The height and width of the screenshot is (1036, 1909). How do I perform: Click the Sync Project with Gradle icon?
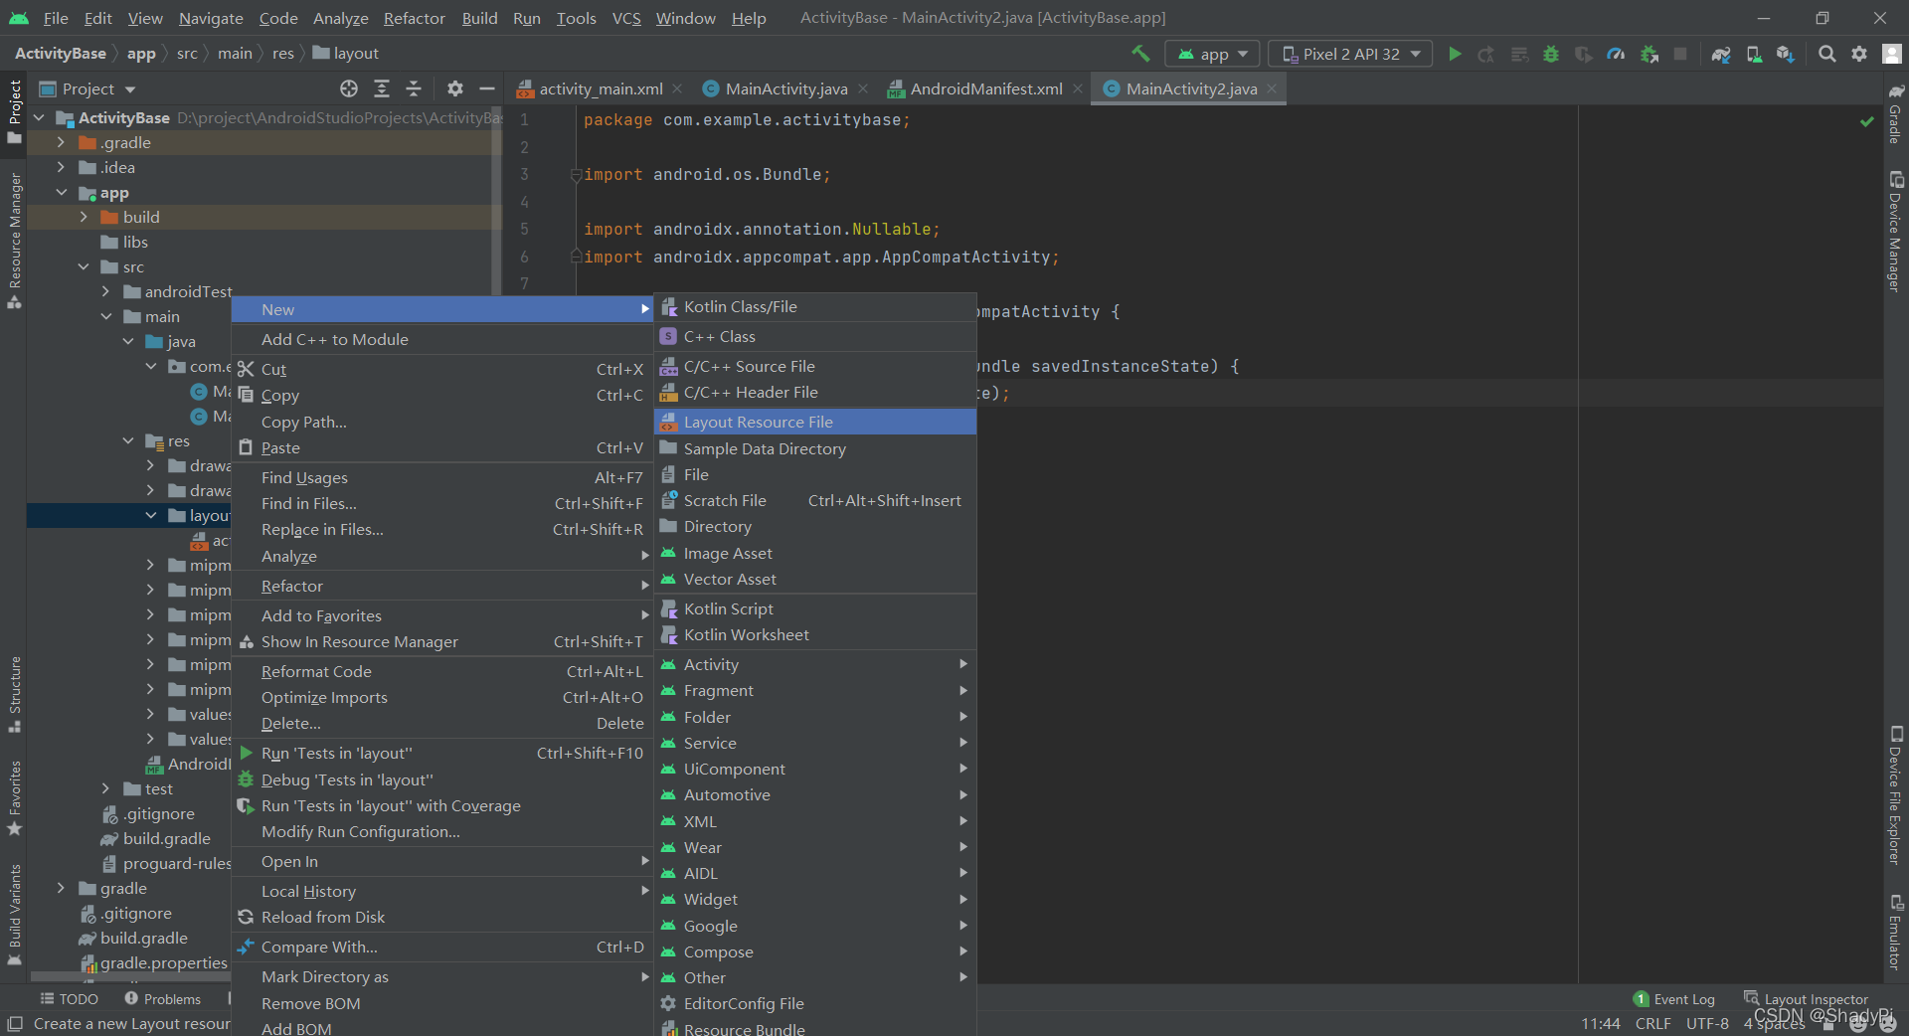tap(1721, 54)
